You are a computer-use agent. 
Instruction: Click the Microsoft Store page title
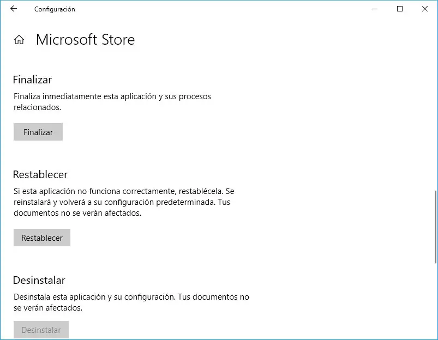pyautogui.click(x=85, y=40)
